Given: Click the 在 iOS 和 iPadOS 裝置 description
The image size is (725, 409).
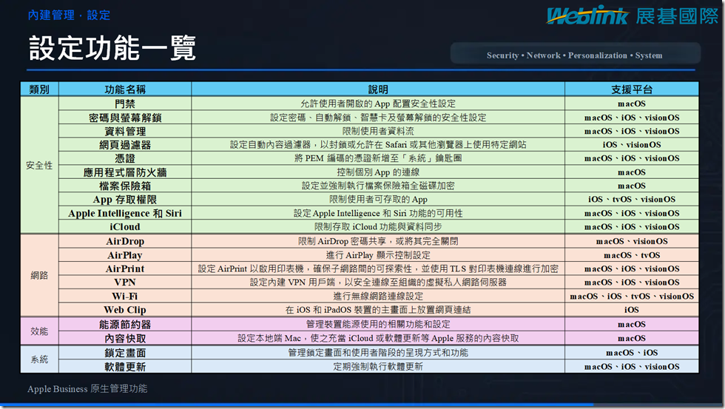Looking at the screenshot, I should click(x=378, y=310).
